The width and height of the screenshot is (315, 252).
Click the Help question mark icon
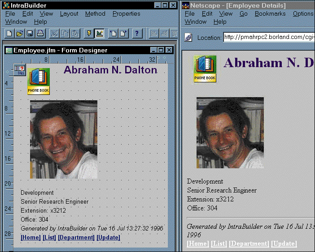point(137,34)
